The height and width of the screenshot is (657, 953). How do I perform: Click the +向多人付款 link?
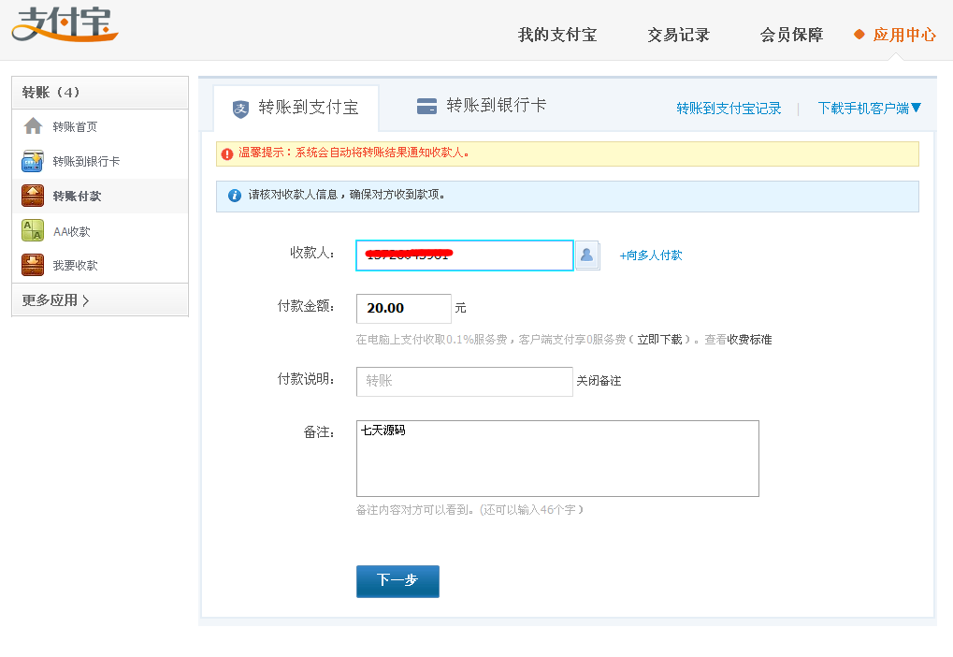[651, 255]
